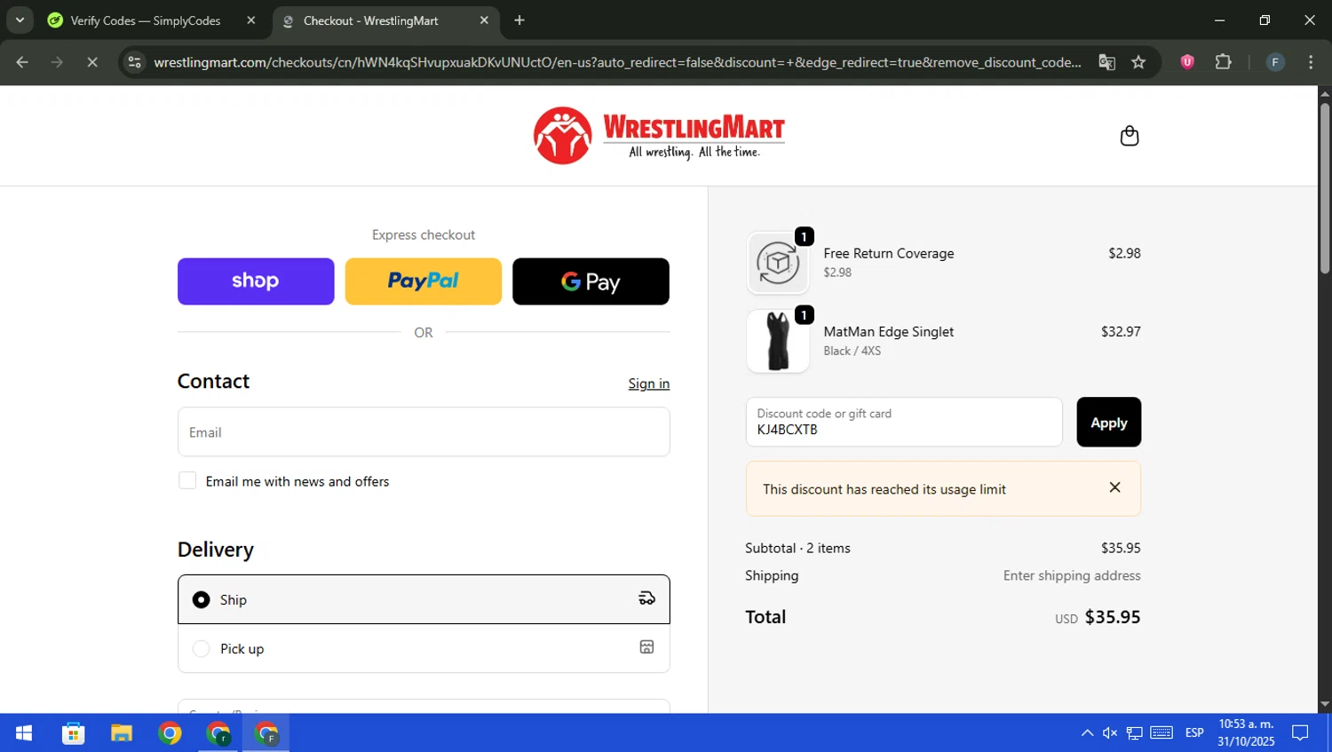
Task: Open the Windows Start menu
Action: [24, 733]
